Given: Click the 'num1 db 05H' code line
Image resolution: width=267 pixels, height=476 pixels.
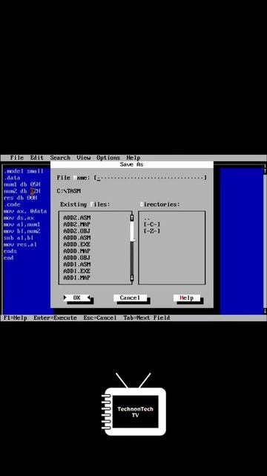Looking at the screenshot, I should 22,184.
